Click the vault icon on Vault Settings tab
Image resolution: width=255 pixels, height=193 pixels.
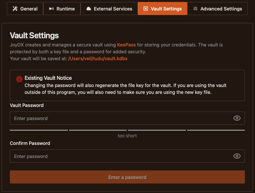pyautogui.click(x=146, y=9)
